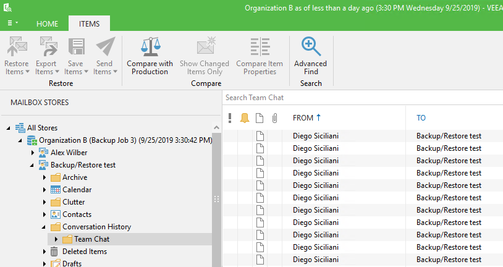
Task: Click the Contacts folder icon
Action: 56,214
